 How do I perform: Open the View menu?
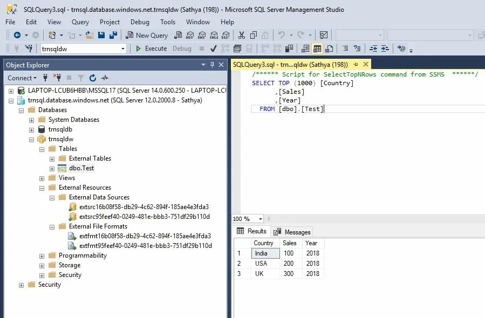[54, 22]
